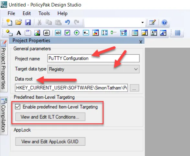
Task: Click the Data root browse ellipsis button
Action: [x=134, y=88]
